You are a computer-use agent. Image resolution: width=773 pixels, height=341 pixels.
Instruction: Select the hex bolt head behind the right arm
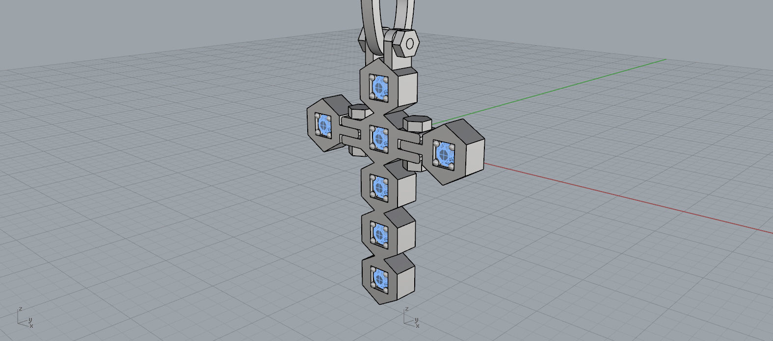coord(417,123)
